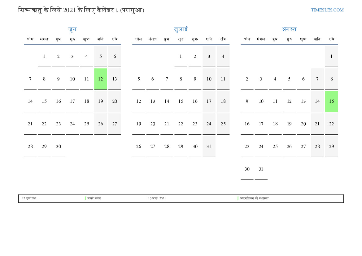The width and height of the screenshot is (362, 256).
Task: Click the शनि column header under जुलाई
Action: click(x=209, y=39)
